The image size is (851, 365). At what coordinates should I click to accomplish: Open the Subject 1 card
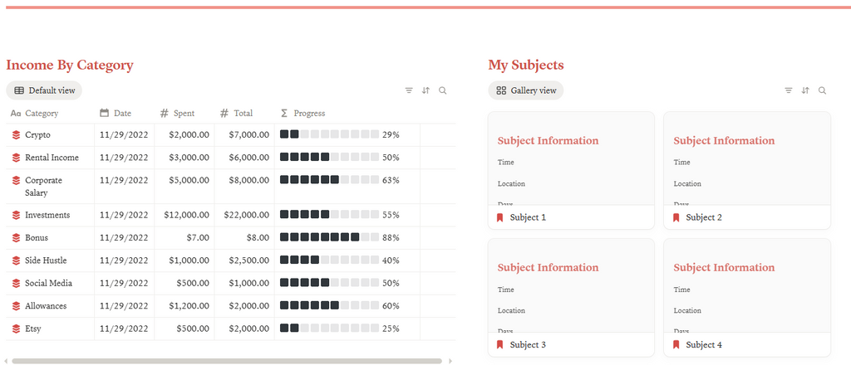point(571,170)
